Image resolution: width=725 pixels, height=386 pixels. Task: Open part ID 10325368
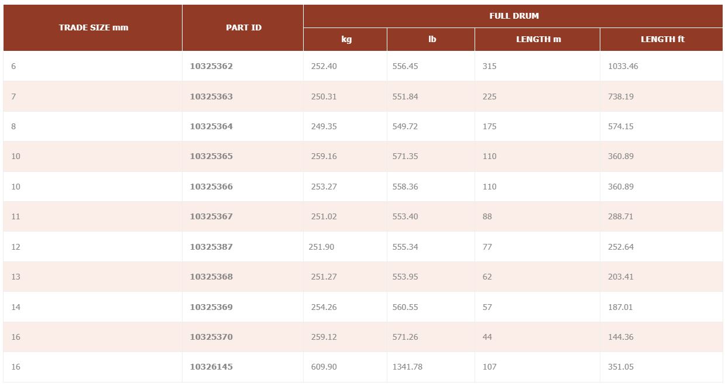point(211,277)
